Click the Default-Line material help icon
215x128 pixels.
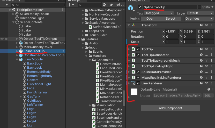click(x=209, y=89)
